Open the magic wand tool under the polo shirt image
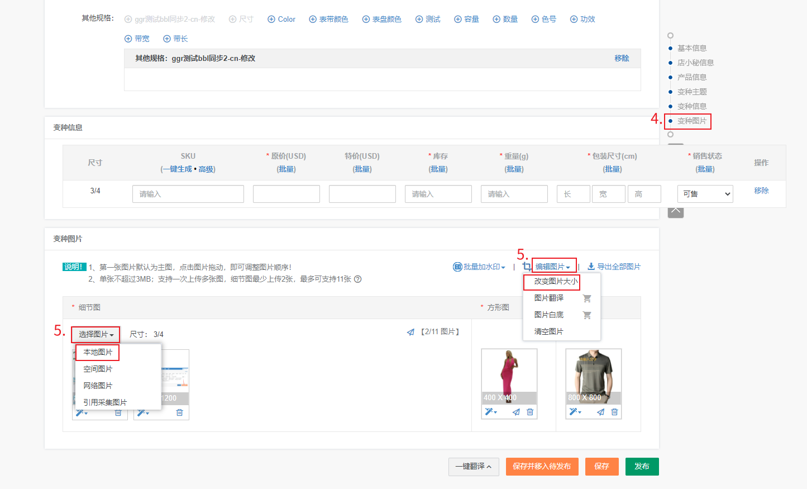 (575, 412)
